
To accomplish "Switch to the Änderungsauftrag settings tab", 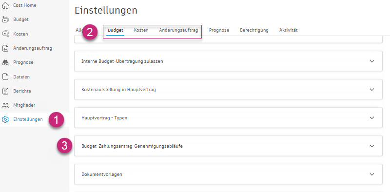I will coord(178,30).
